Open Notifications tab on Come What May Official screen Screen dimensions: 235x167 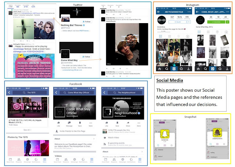(83, 160)
